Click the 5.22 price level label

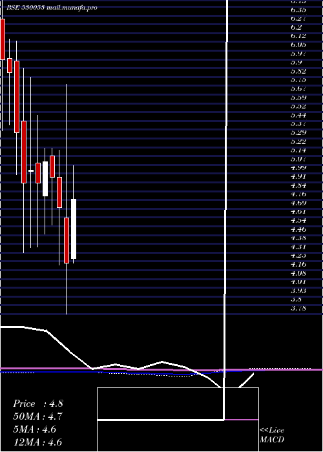pos(298,142)
